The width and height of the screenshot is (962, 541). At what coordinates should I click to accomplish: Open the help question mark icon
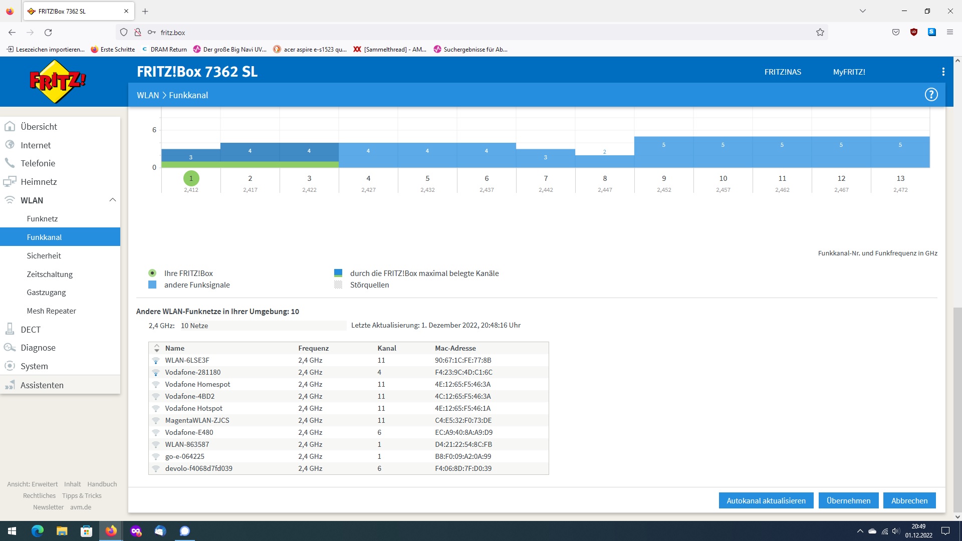point(931,95)
